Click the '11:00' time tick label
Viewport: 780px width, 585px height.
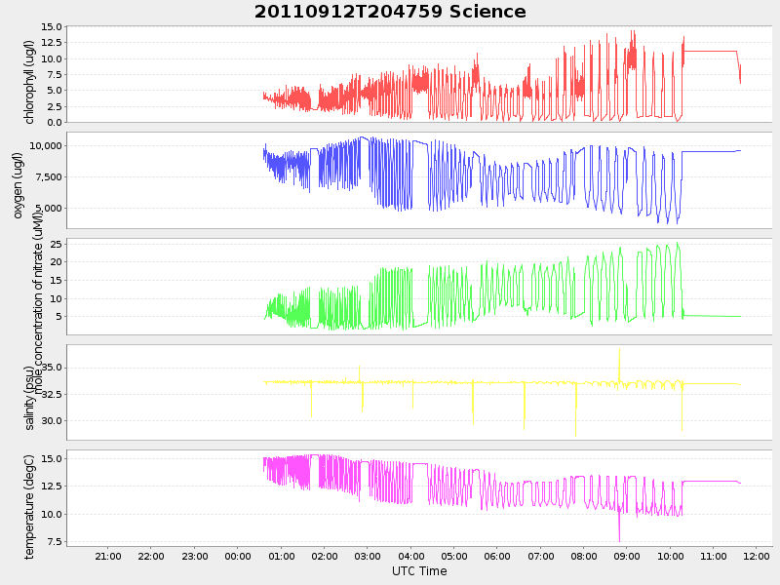click(x=714, y=556)
